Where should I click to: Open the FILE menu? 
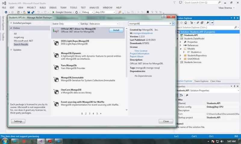(4, 7)
